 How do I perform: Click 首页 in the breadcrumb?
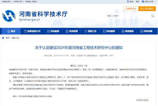8,38
